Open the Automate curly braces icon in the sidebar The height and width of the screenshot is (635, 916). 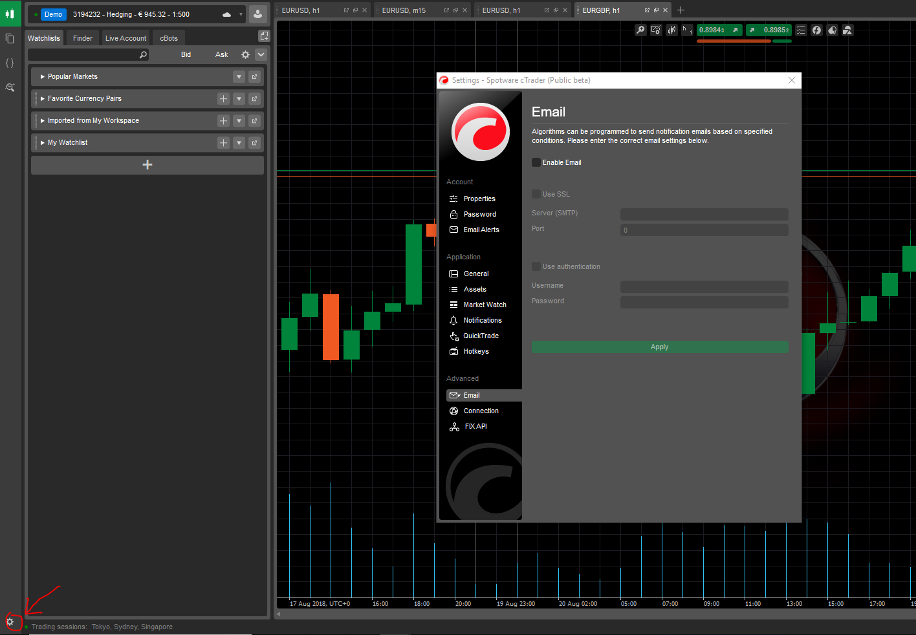tap(10, 63)
